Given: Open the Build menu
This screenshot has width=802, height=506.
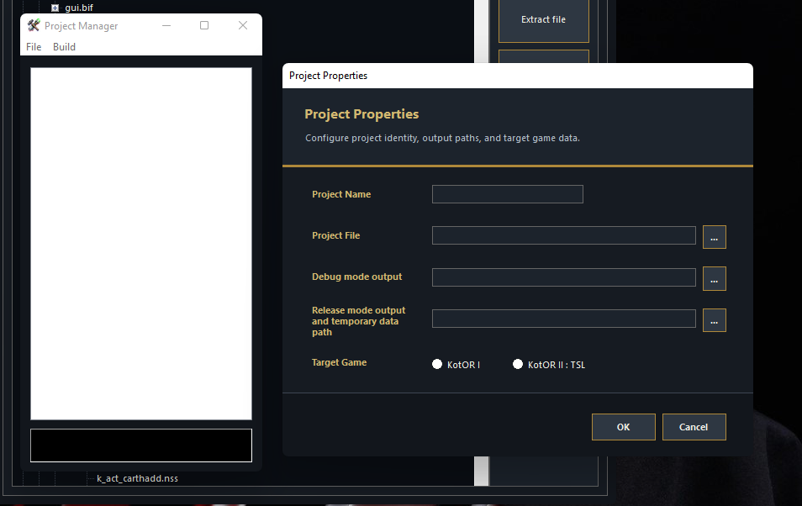Looking at the screenshot, I should point(64,47).
